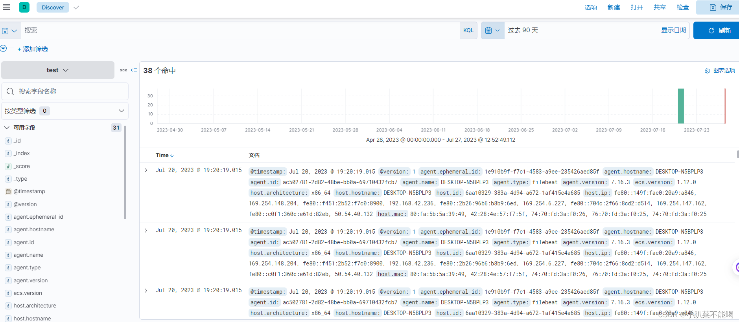Viewport: 739px width, 322px height.
Task: Click the save disk icon
Action: tap(713, 7)
